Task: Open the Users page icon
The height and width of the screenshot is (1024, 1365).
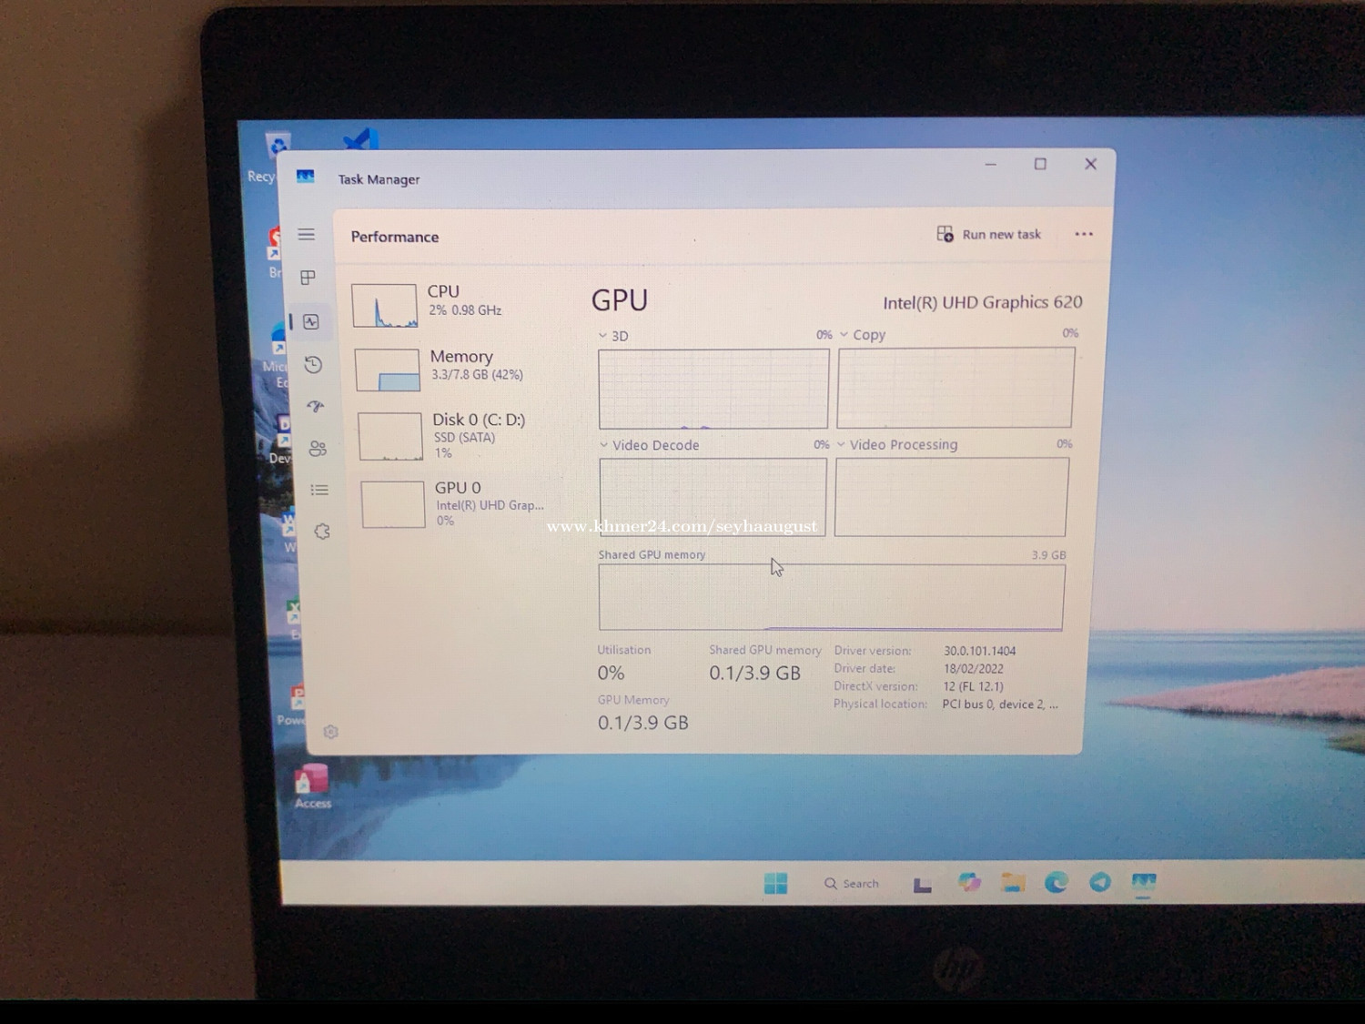Action: tap(318, 448)
